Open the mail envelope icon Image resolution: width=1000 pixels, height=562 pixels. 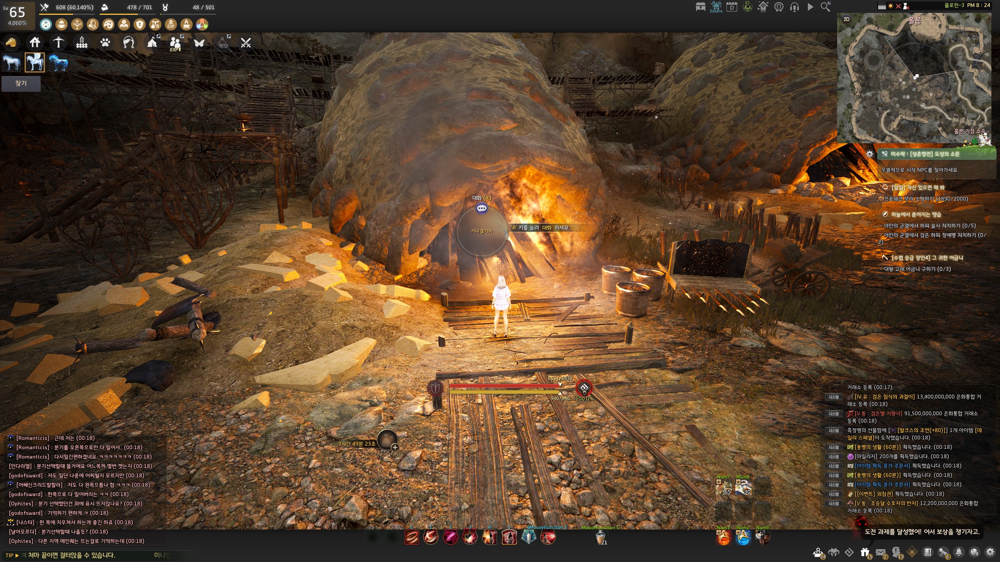click(x=880, y=552)
